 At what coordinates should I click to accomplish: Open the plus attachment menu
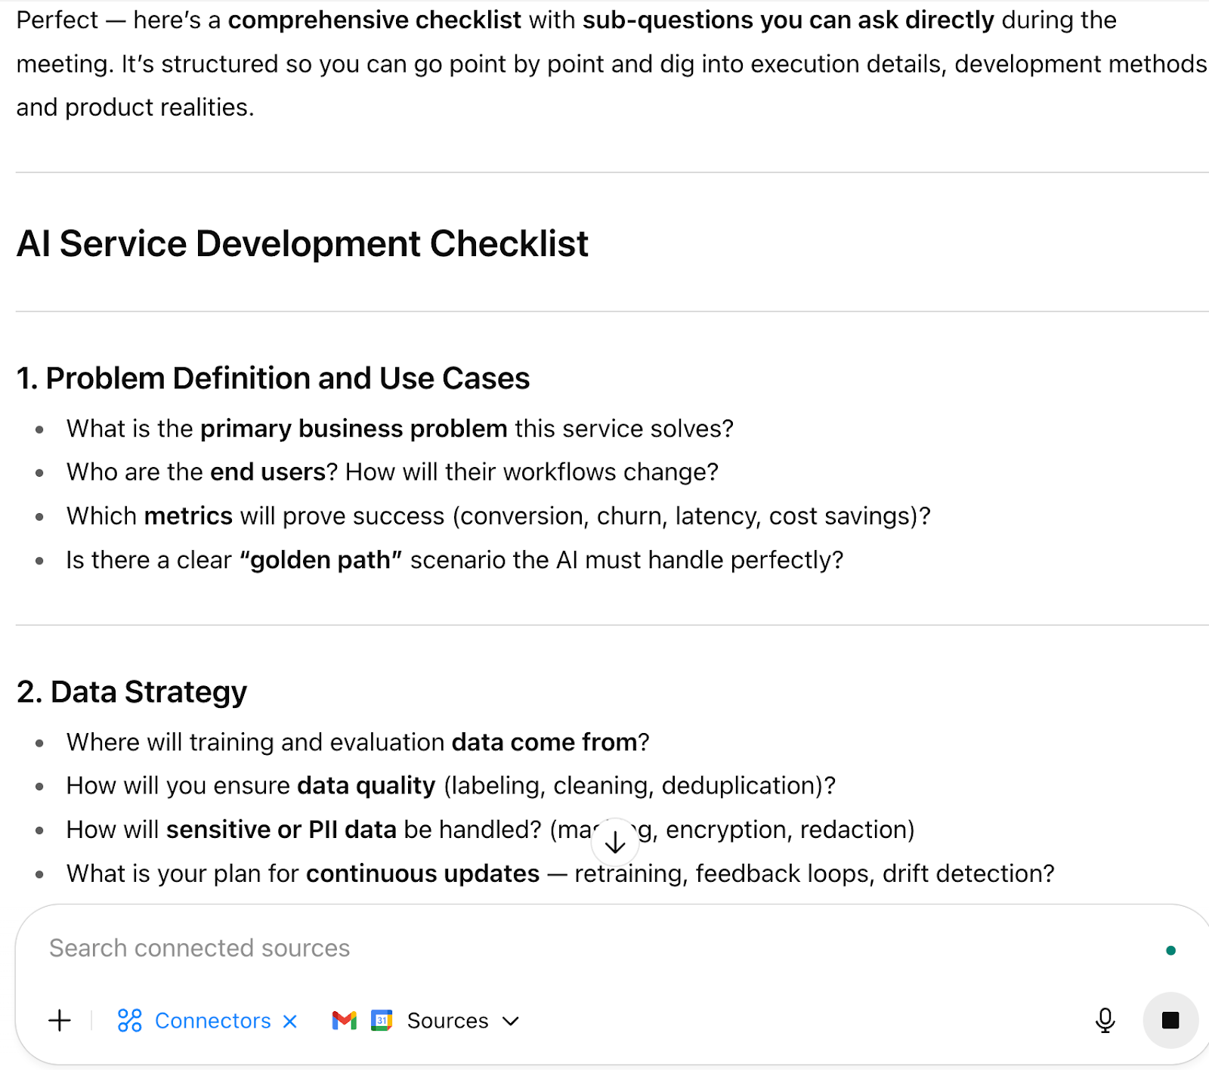(x=60, y=1021)
